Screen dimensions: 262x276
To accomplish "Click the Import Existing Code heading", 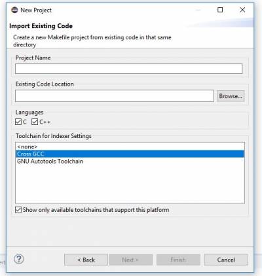I will click(41, 26).
